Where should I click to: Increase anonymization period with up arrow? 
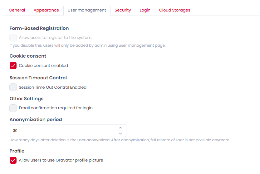120,128
